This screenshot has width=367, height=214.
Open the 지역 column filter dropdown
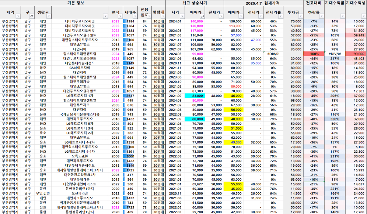[x=18, y=16]
